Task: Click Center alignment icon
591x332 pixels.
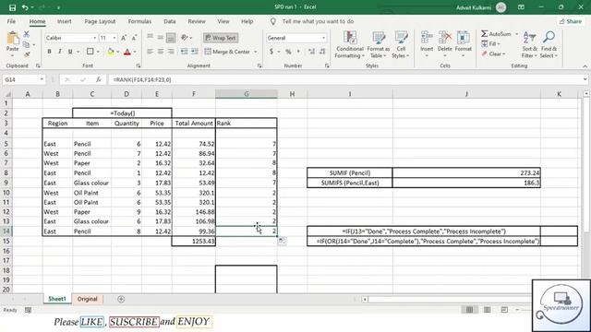Action: [161, 52]
